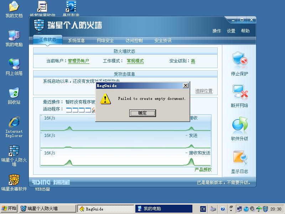This screenshot has width=285, height=214.
Task: Click the taskbar clock 20:30
Action: [x=276, y=209]
